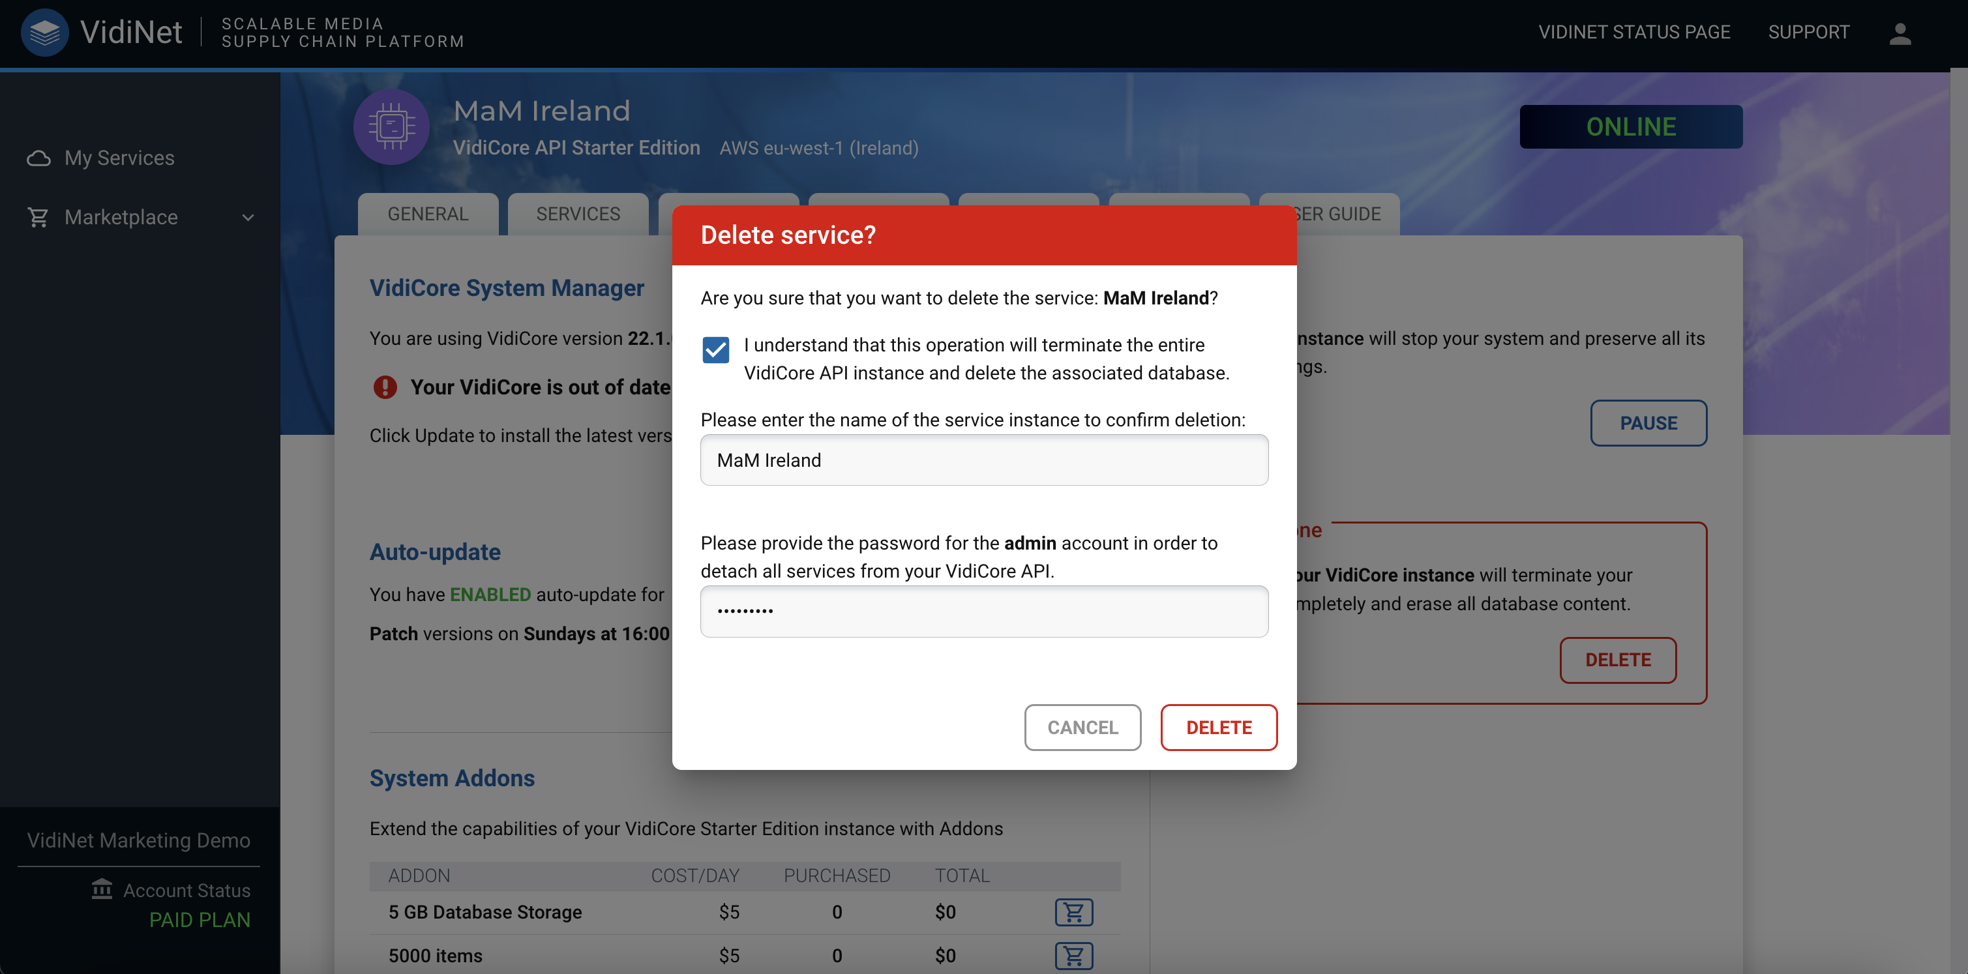The width and height of the screenshot is (1968, 974).
Task: Open the USER GUIDE tab
Action: (x=1345, y=214)
